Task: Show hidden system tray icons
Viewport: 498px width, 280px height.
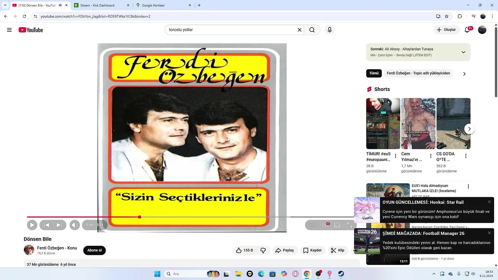Action: 434,274
